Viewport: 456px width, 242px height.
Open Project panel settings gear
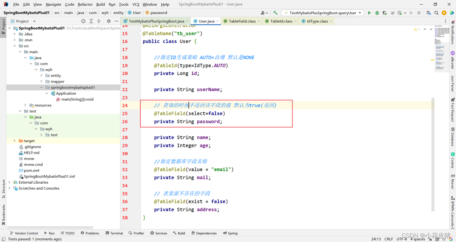(109, 21)
